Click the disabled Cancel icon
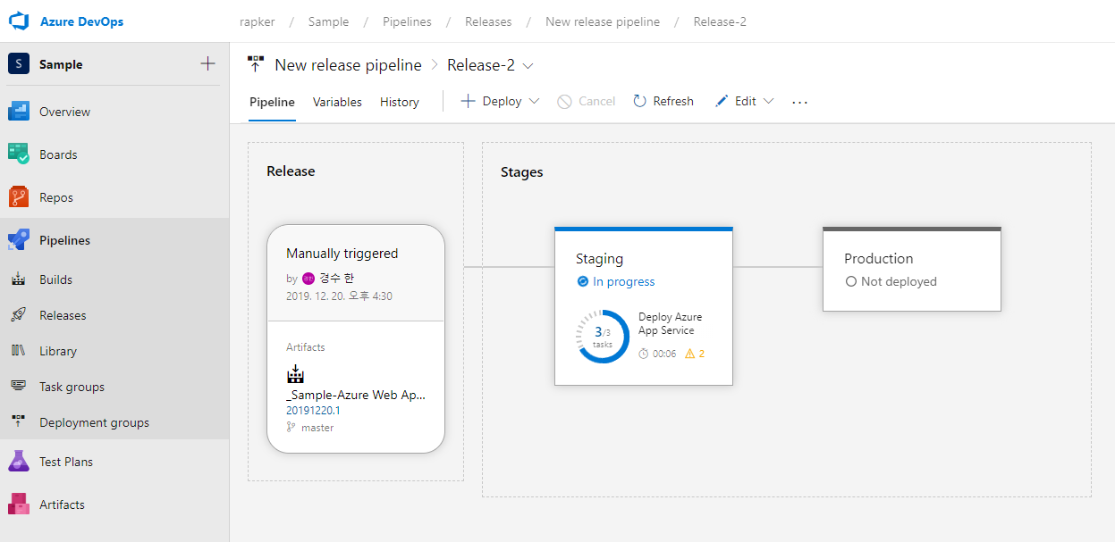This screenshot has height=542, width=1115. coord(564,102)
